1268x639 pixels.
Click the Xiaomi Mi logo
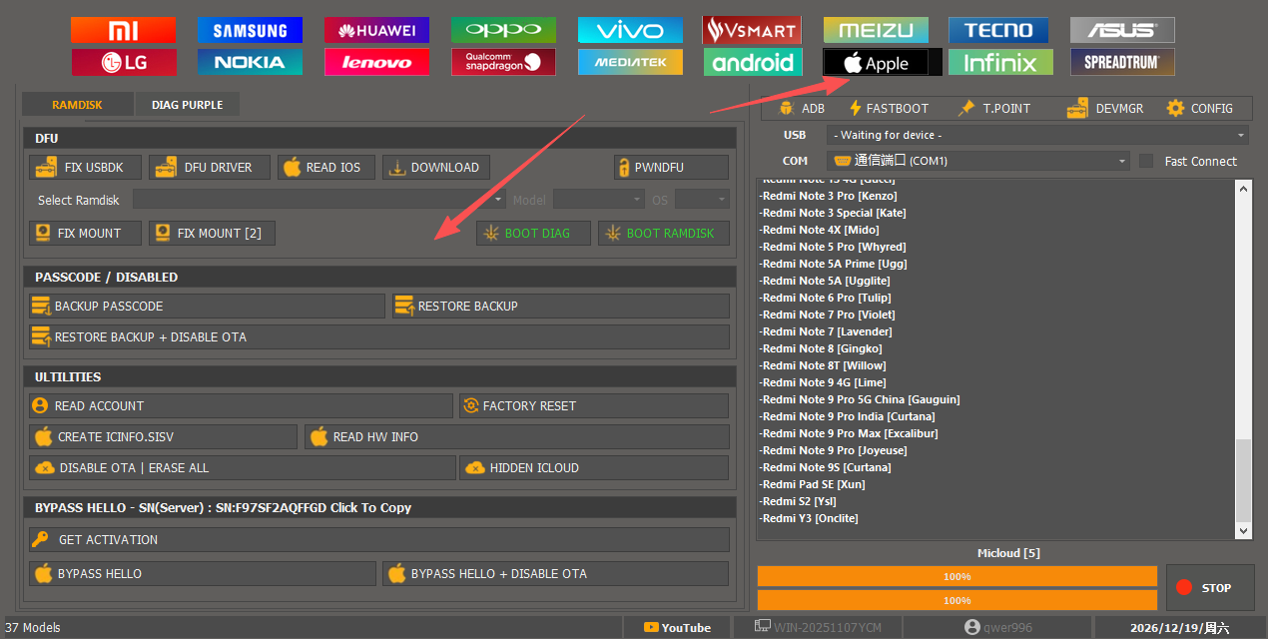(123, 30)
